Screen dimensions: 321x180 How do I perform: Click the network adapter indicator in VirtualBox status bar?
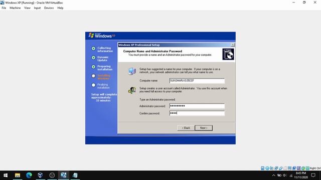(x=276, y=168)
